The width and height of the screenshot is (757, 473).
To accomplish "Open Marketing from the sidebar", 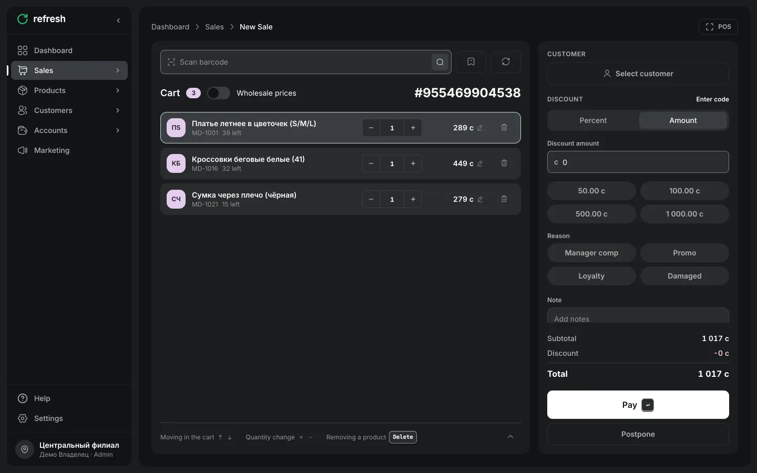I will click(x=69, y=150).
